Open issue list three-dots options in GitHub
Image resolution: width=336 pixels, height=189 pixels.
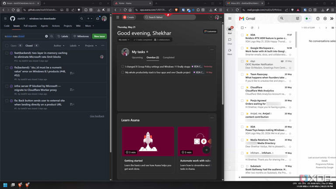pyautogui.click(x=103, y=45)
